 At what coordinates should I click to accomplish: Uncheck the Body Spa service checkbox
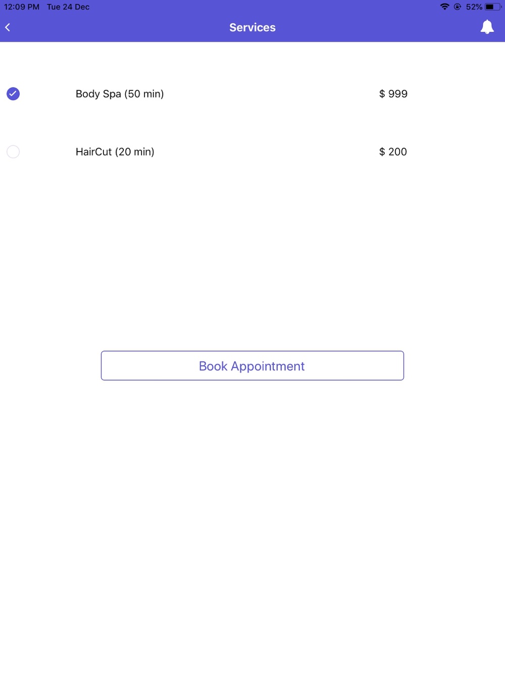coord(13,94)
